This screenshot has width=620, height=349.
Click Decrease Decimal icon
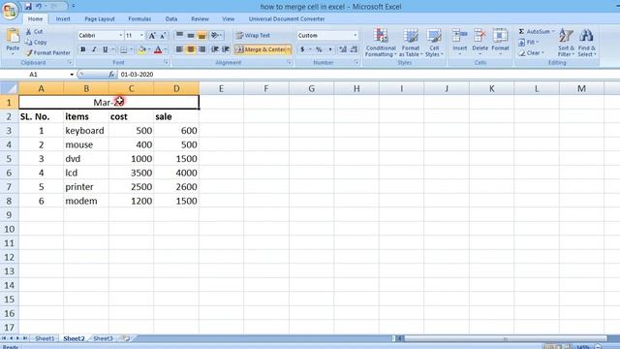354,49
